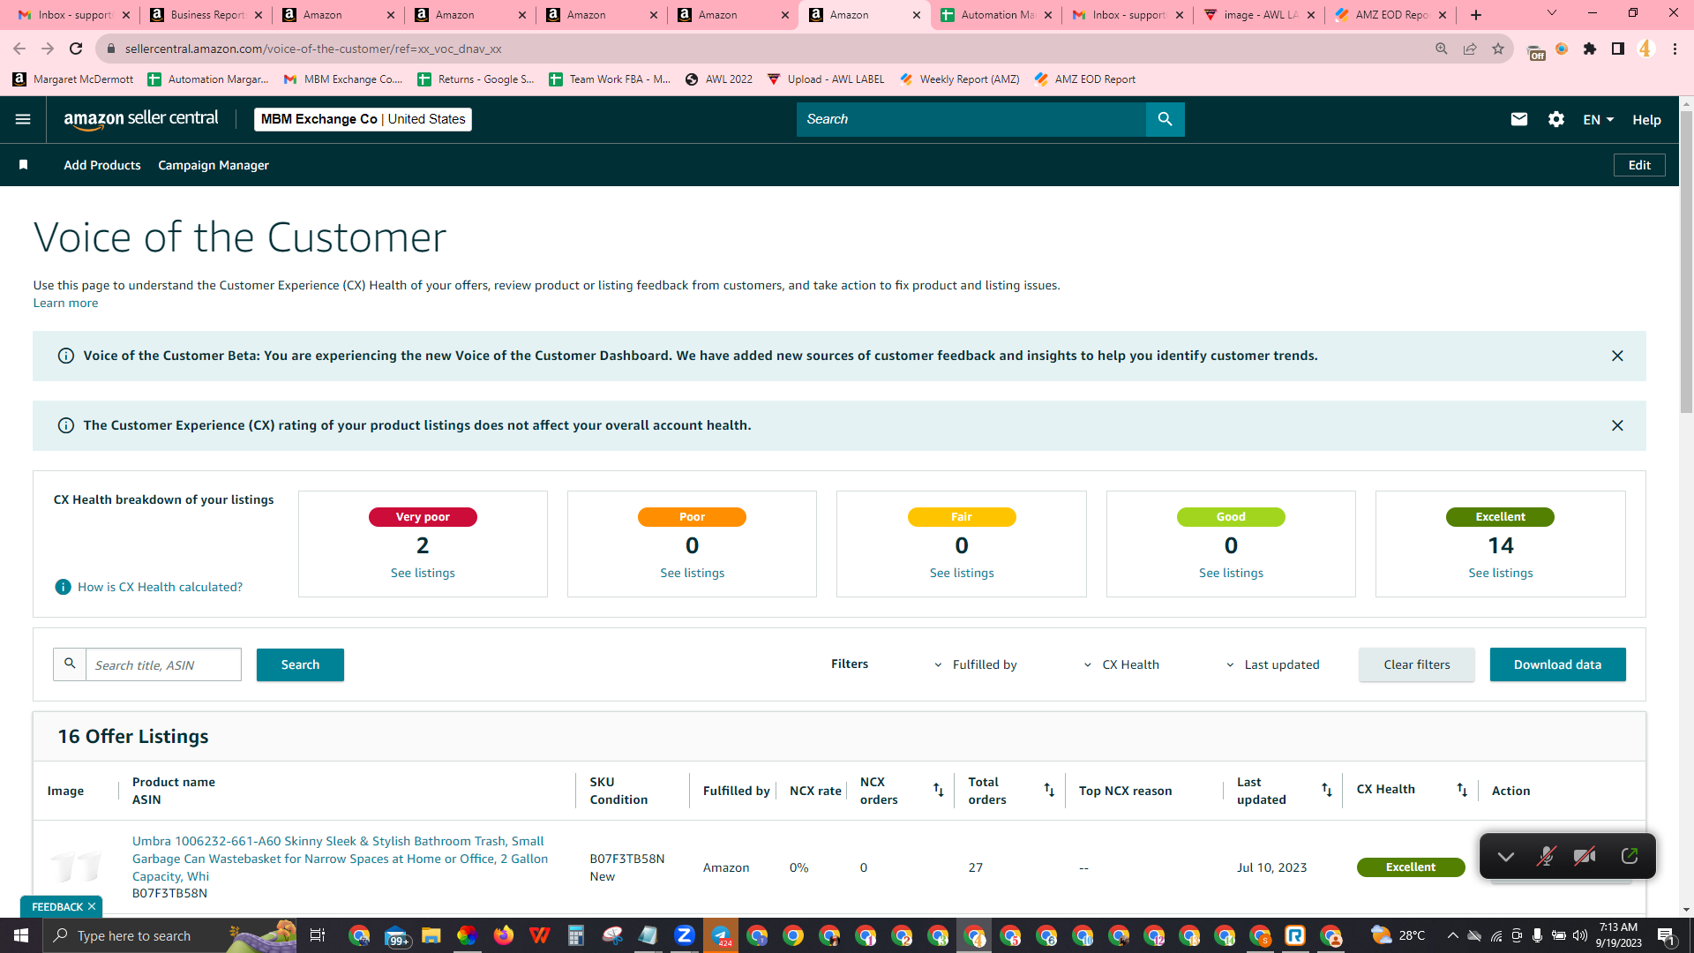The image size is (1694, 953).
Task: Open Add Products menu item
Action: pos(102,165)
